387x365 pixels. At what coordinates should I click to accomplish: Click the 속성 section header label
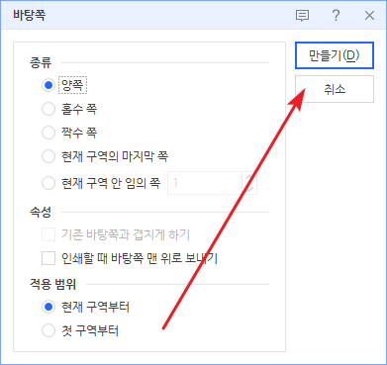point(41,212)
